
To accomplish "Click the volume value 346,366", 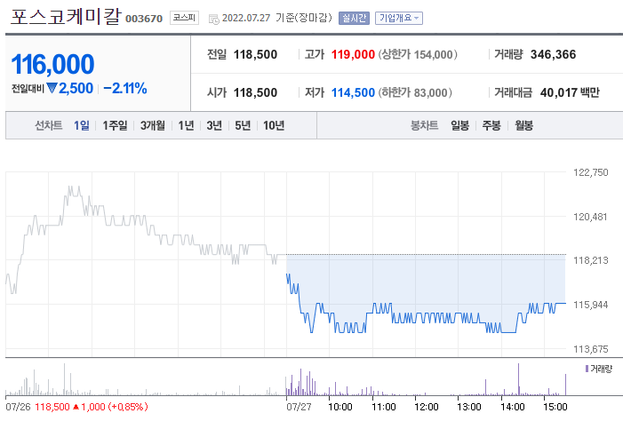I will tap(553, 54).
